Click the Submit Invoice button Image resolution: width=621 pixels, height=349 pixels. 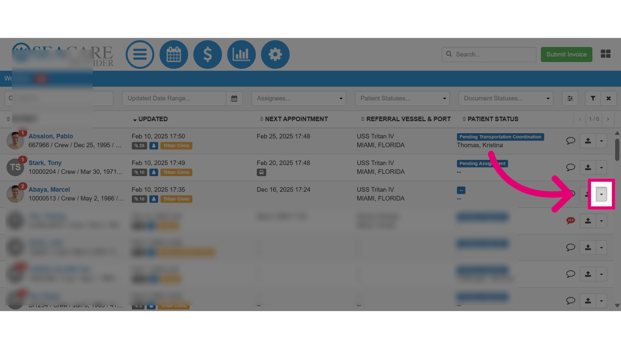click(x=566, y=54)
